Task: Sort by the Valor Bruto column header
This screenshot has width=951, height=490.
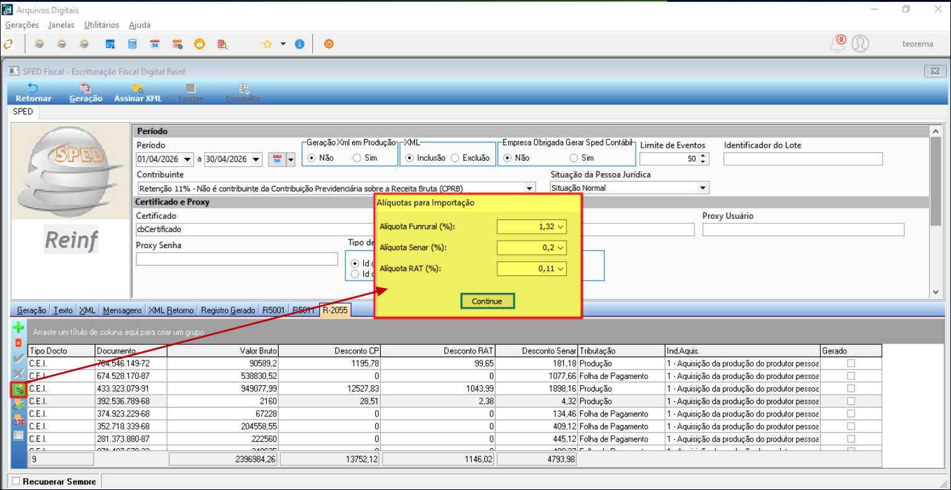Action: [222, 351]
